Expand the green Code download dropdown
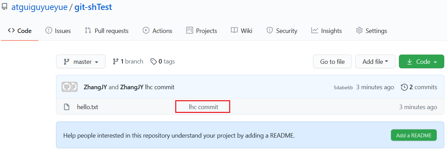The height and width of the screenshot is (151, 447). coord(422,62)
